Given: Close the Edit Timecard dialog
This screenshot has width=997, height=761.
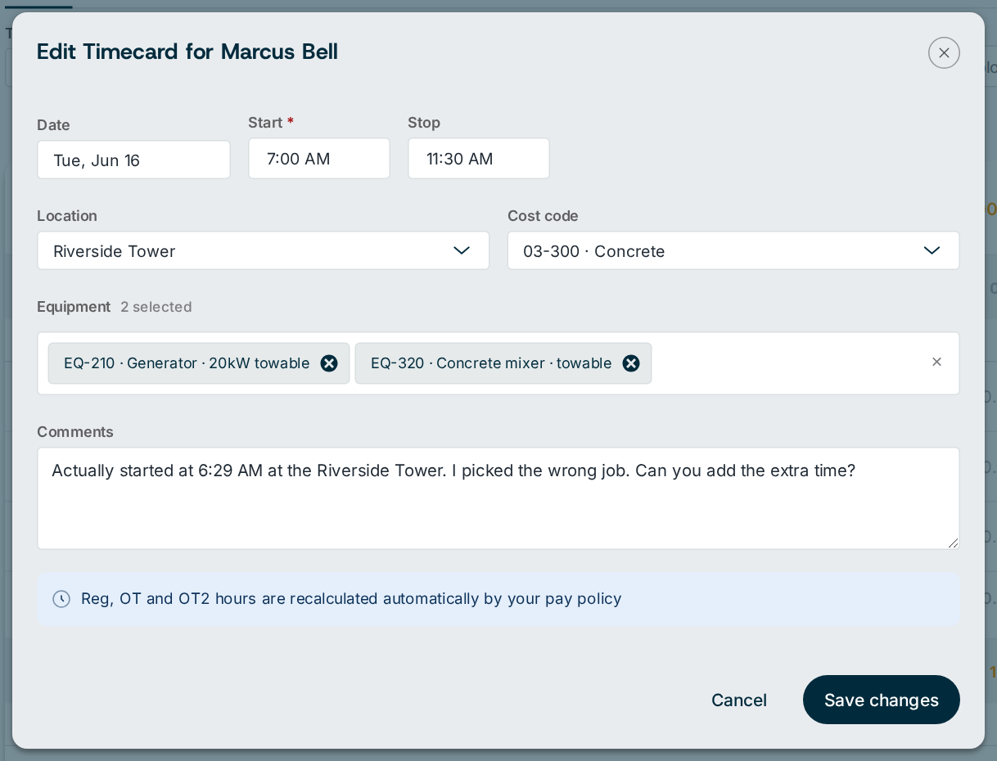Looking at the screenshot, I should coord(944,53).
